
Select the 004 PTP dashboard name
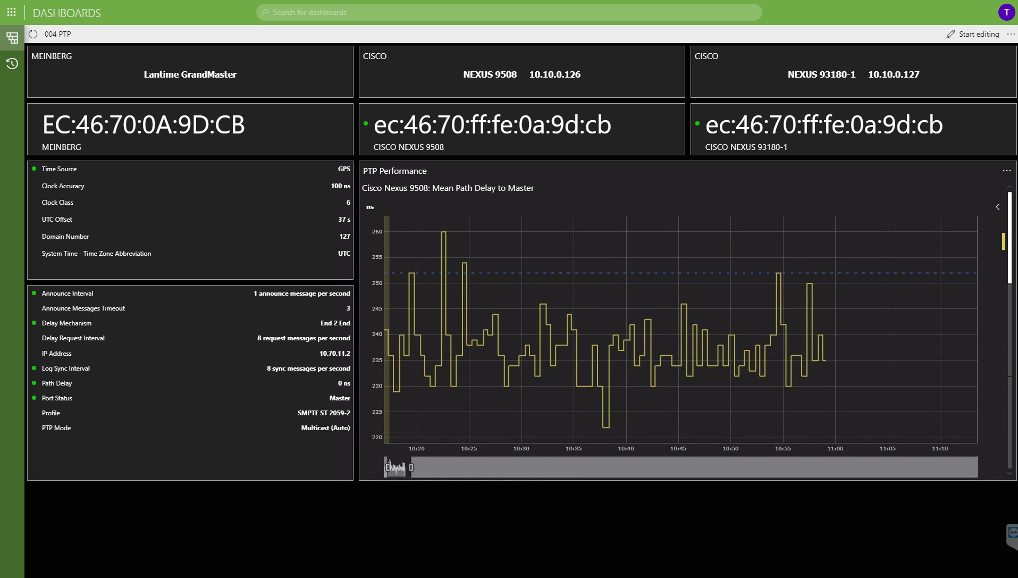coord(57,34)
